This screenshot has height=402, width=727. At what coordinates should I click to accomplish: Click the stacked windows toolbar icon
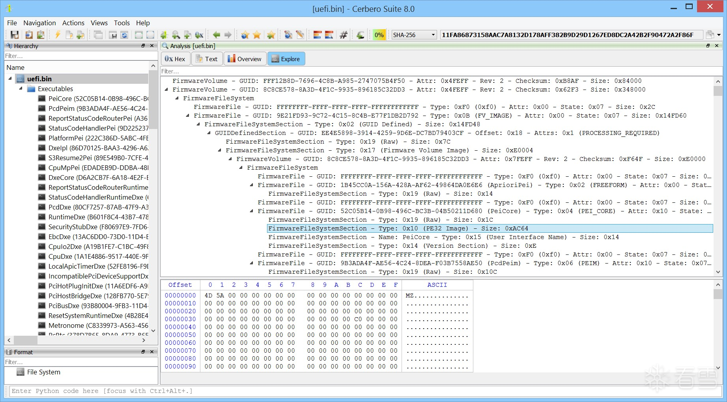tap(98, 35)
